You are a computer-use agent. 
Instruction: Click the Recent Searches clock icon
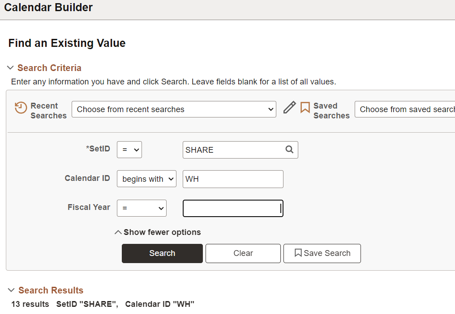21,108
